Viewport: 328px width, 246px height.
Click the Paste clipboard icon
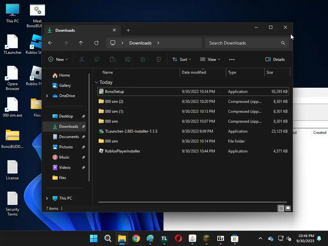pos(112,59)
